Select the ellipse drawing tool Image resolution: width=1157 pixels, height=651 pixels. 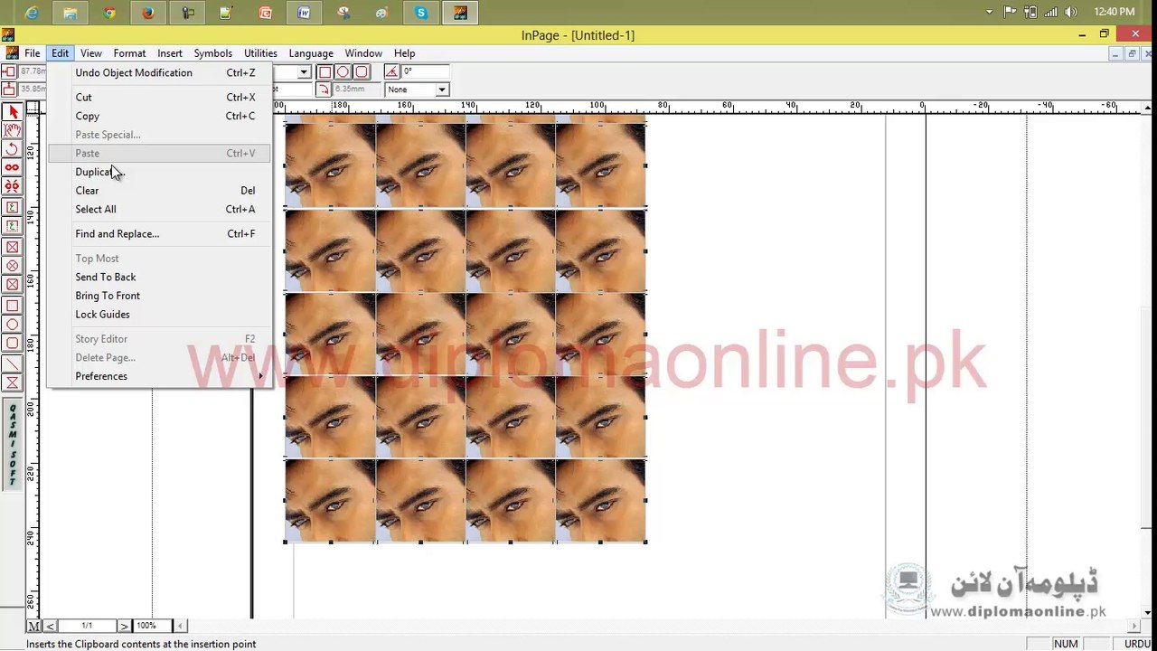tap(13, 325)
